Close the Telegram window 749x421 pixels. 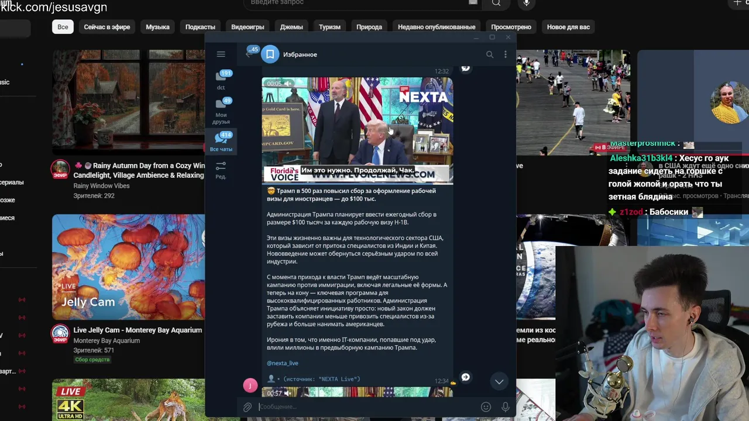point(508,37)
